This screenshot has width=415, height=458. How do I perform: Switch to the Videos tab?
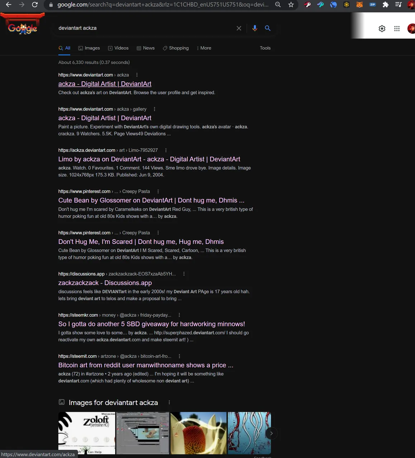click(118, 48)
